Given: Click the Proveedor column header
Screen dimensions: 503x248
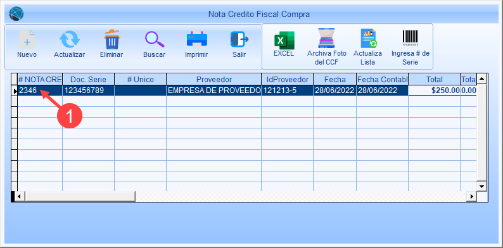Looking at the screenshot, I should (214, 79).
